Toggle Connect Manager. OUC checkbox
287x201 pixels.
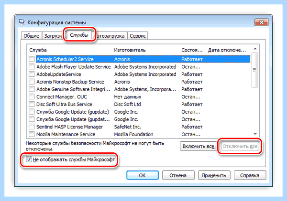tap(32, 96)
